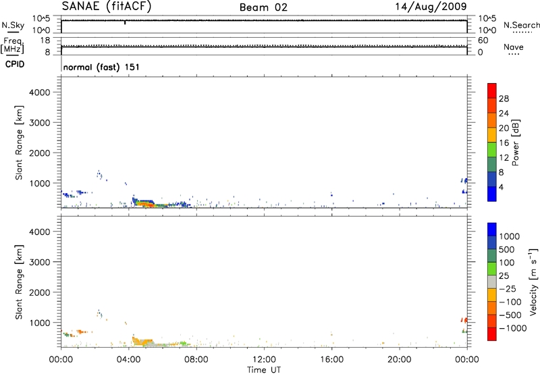The height and width of the screenshot is (374, 540).
Task: Pick the bright blue bottom Power colorbar segment
Action: 492,194
